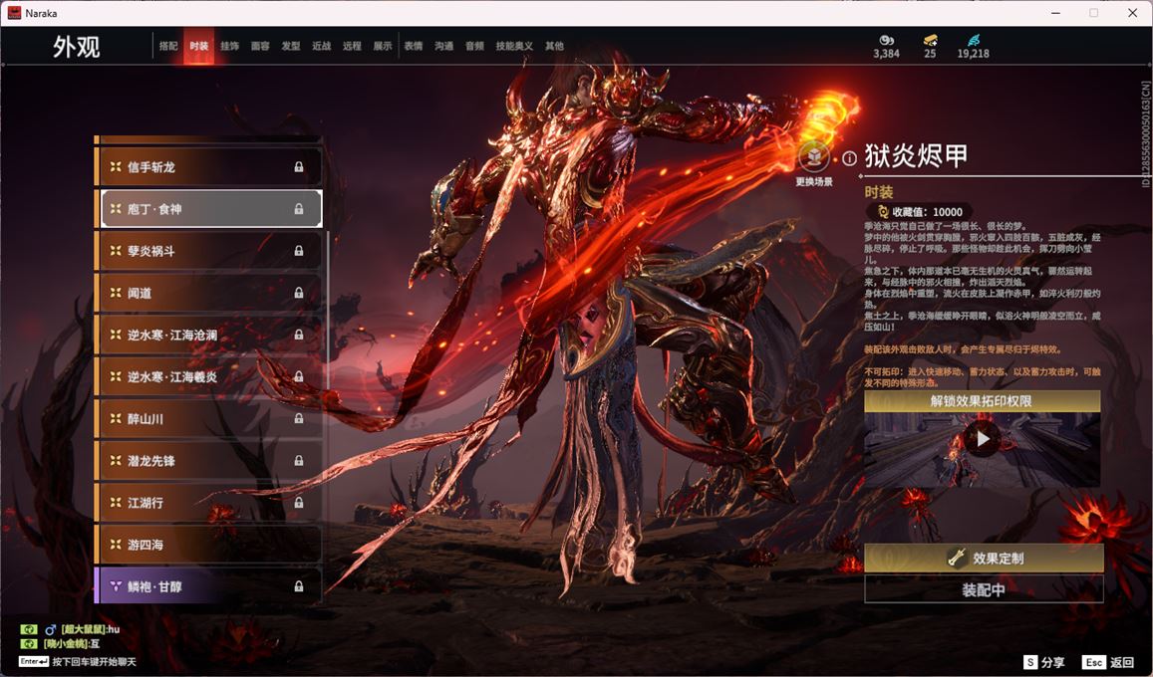
Task: Choose the purple 鳞袍·甘醇 outfit
Action: tap(208, 586)
